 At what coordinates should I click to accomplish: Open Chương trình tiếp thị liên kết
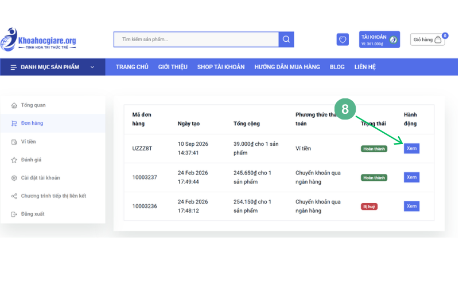click(53, 196)
